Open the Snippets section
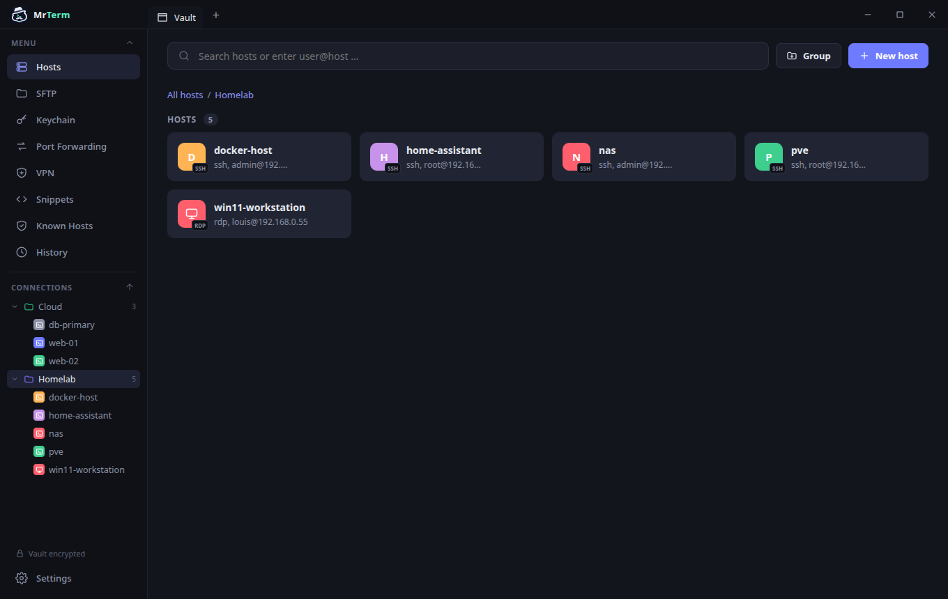This screenshot has width=948, height=599. coord(73,199)
